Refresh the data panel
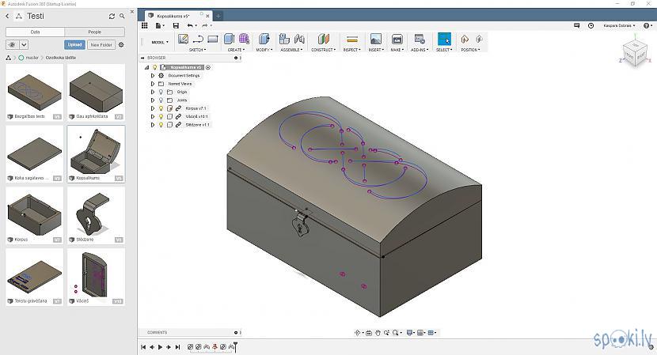Screen dimensions: 657x355 pos(112,16)
